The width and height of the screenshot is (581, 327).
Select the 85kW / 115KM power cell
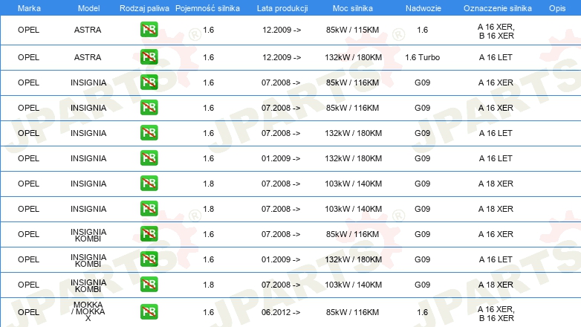pos(352,30)
